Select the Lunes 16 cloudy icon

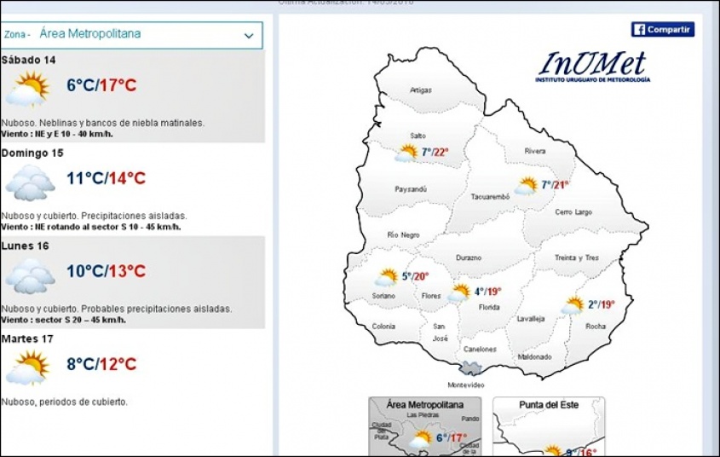coord(29,275)
